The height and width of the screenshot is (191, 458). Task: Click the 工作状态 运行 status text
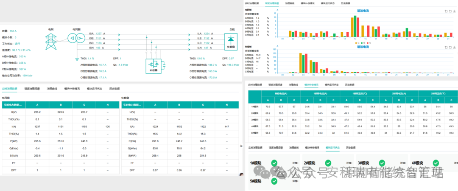click(11, 44)
